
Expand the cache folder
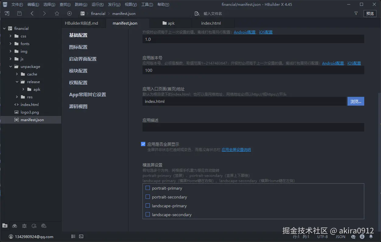[x=17, y=74]
